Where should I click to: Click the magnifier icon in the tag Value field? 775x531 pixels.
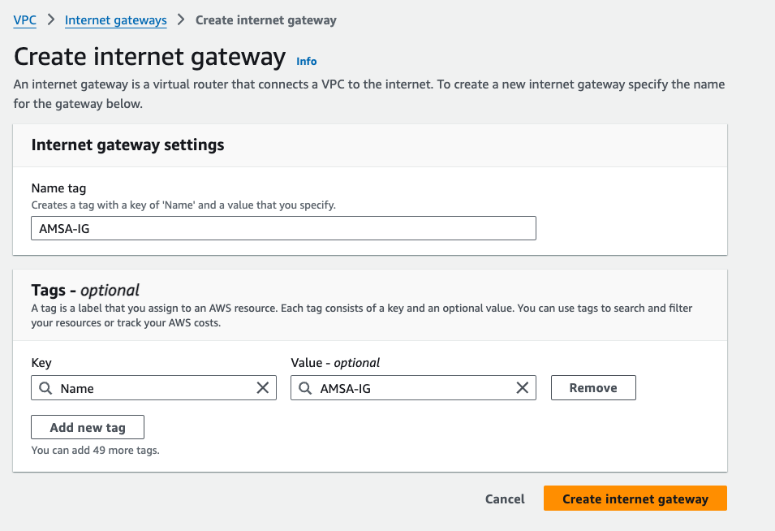(x=305, y=388)
